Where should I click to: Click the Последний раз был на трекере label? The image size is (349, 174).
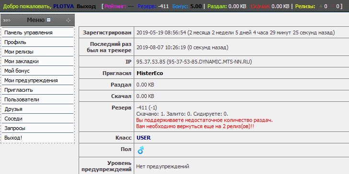(109, 47)
